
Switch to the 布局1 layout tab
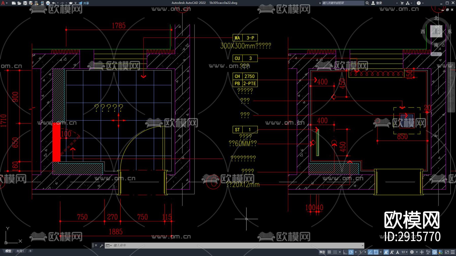coord(20,251)
